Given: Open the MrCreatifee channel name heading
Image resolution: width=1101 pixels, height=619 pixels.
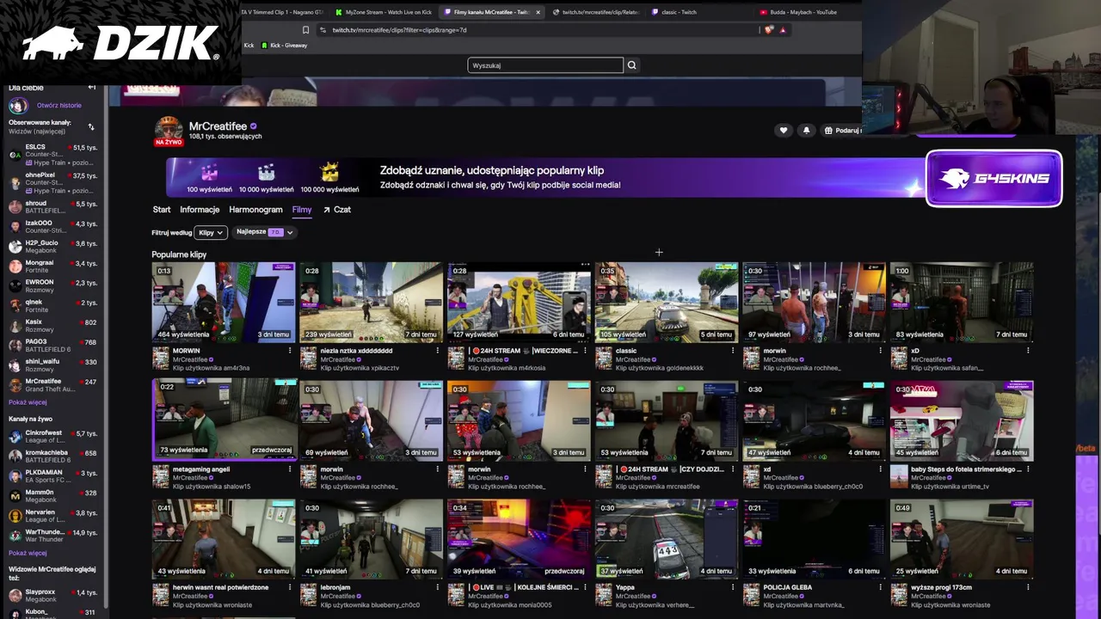Looking at the screenshot, I should pyautogui.click(x=218, y=126).
